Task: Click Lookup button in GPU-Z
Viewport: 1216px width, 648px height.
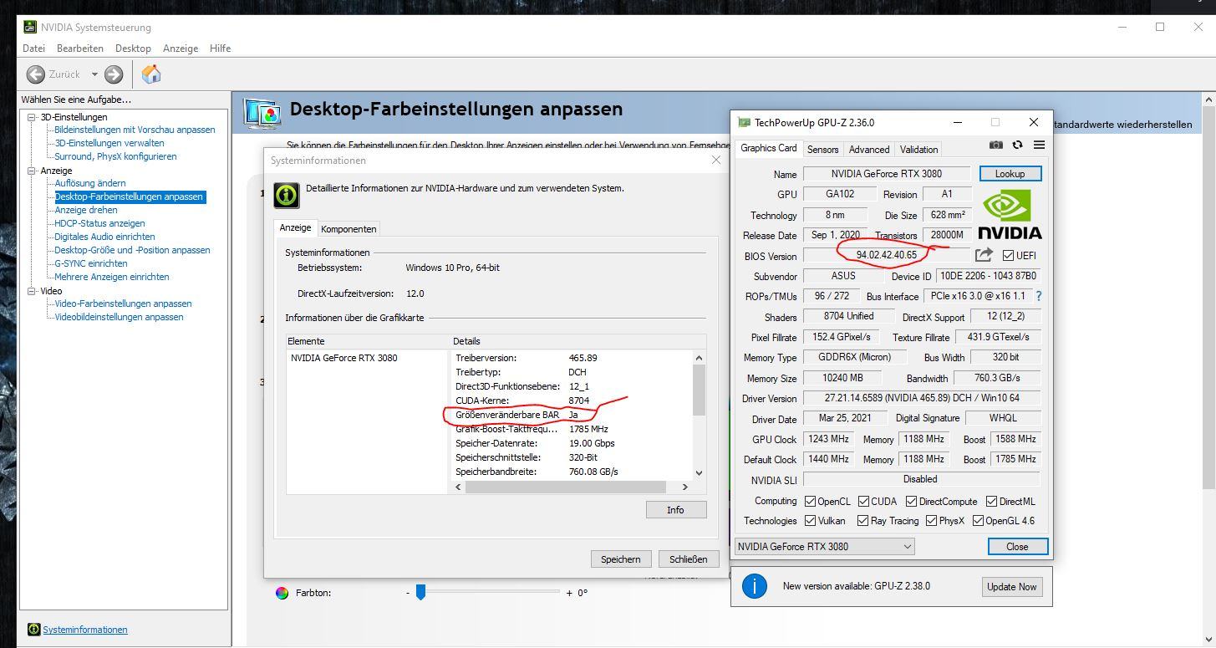Action: (x=1010, y=174)
